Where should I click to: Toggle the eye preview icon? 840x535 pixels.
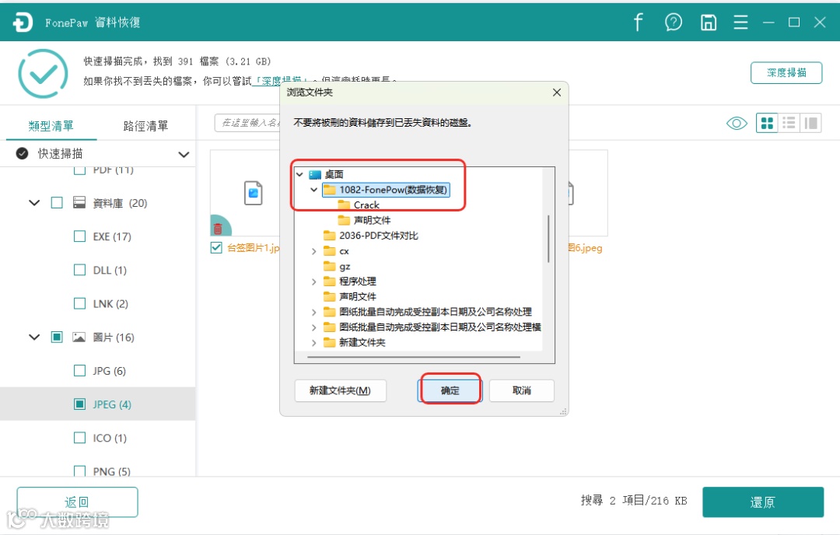737,123
